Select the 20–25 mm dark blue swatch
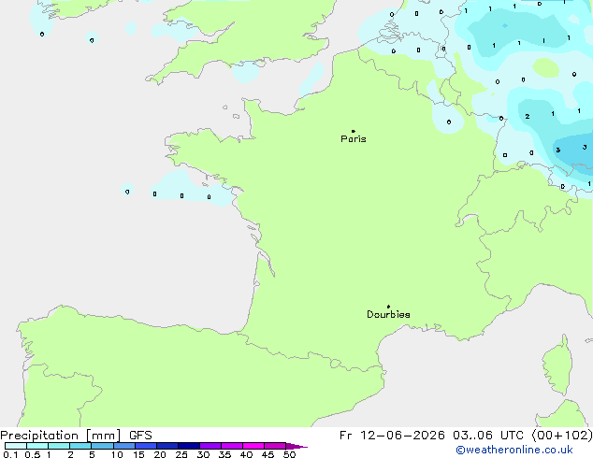The image size is (593, 458). (167, 446)
